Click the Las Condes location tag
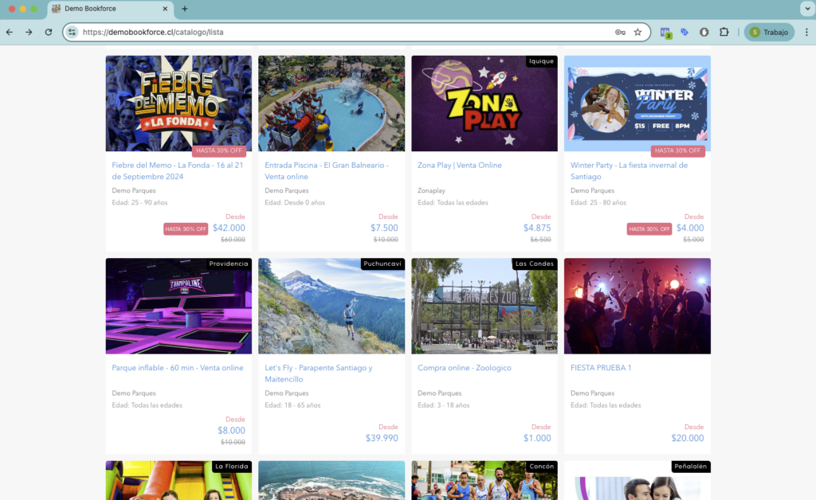The height and width of the screenshot is (500, 816). (x=535, y=264)
